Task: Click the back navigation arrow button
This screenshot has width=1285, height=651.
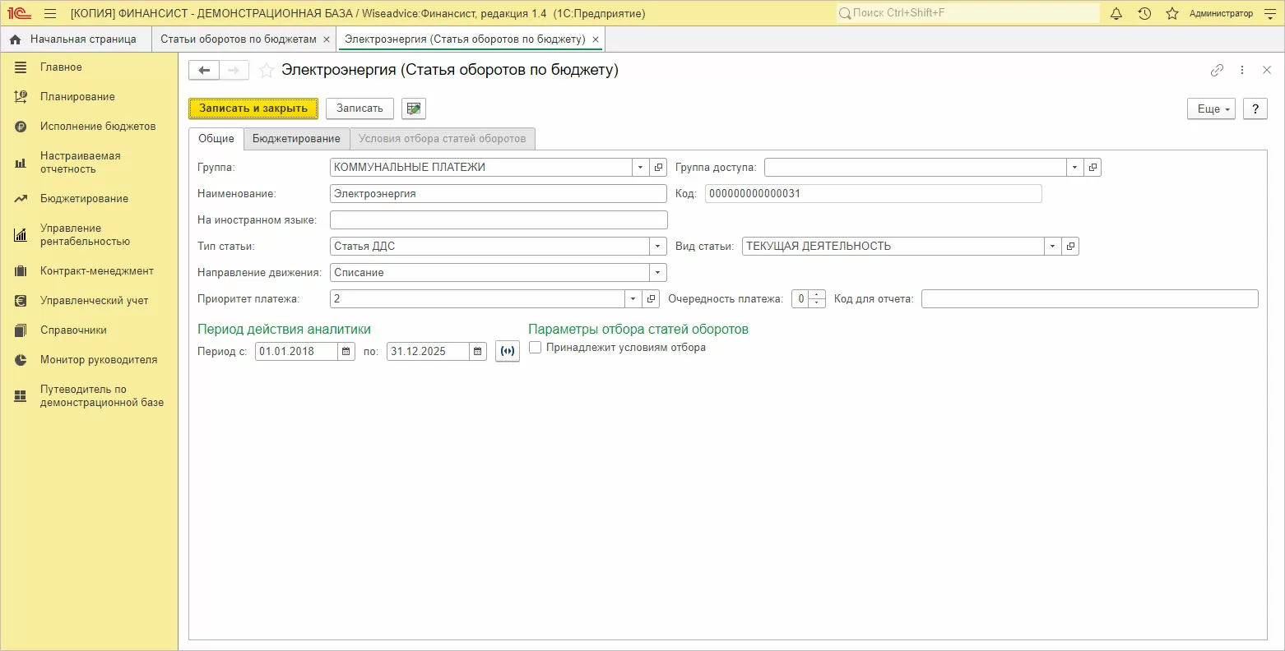Action: (x=204, y=71)
